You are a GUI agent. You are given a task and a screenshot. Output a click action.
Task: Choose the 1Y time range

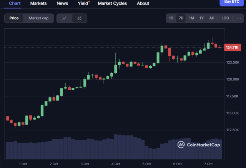point(201,18)
